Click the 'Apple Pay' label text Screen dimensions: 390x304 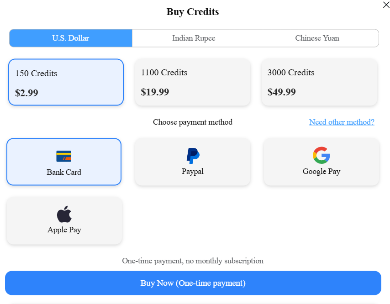pos(64,230)
